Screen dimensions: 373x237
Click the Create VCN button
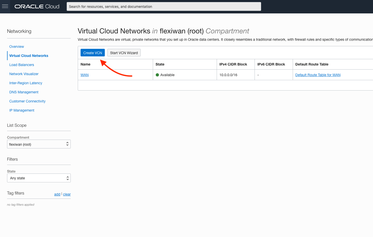(x=93, y=53)
